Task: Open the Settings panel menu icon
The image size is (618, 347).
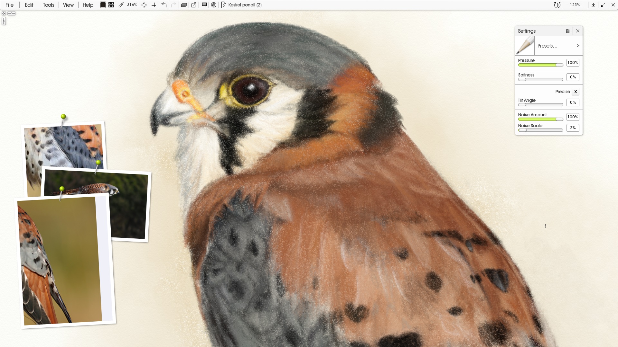Action: [568, 31]
